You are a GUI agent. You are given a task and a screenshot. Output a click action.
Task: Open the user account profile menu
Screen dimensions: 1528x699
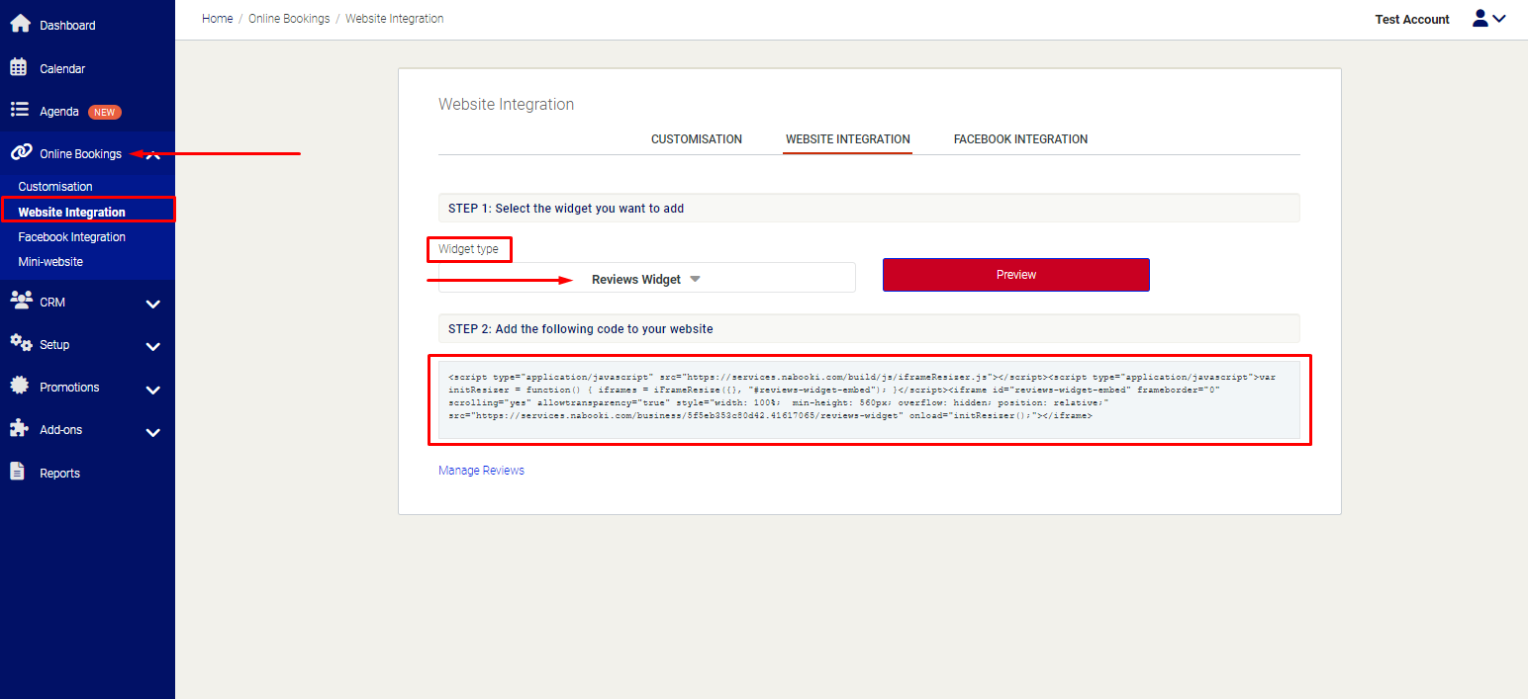(1488, 19)
